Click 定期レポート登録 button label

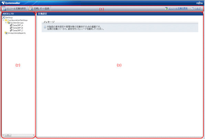click(41, 9)
